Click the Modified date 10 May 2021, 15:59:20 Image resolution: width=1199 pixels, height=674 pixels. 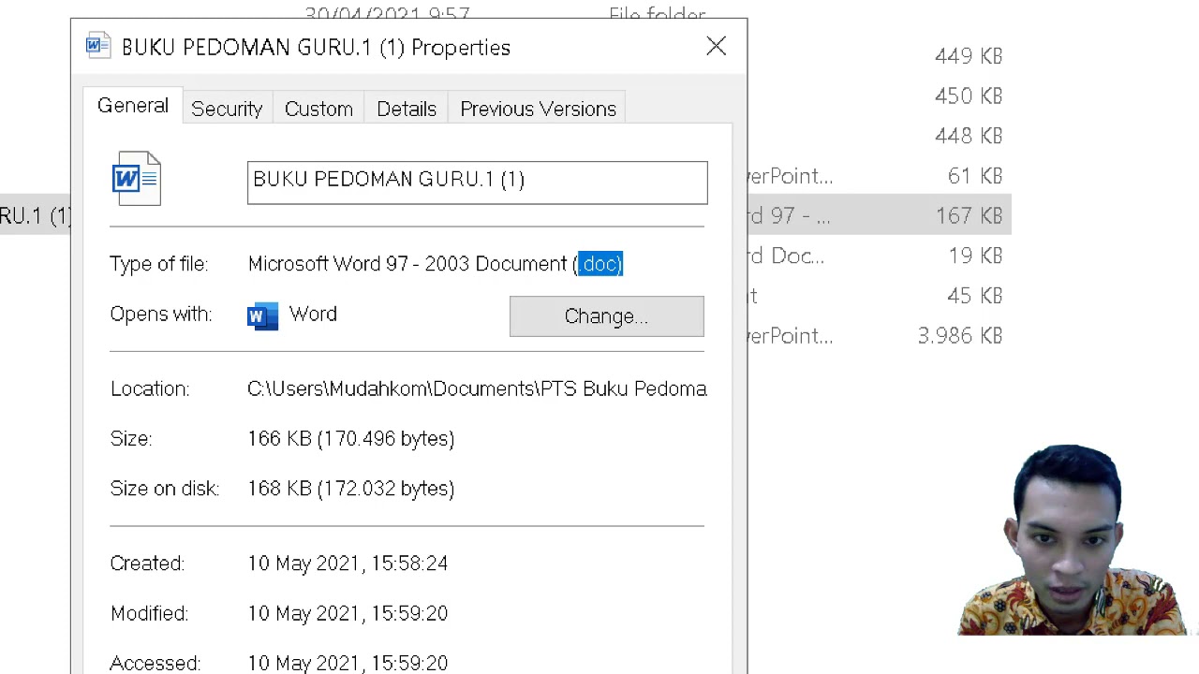pyautogui.click(x=348, y=613)
